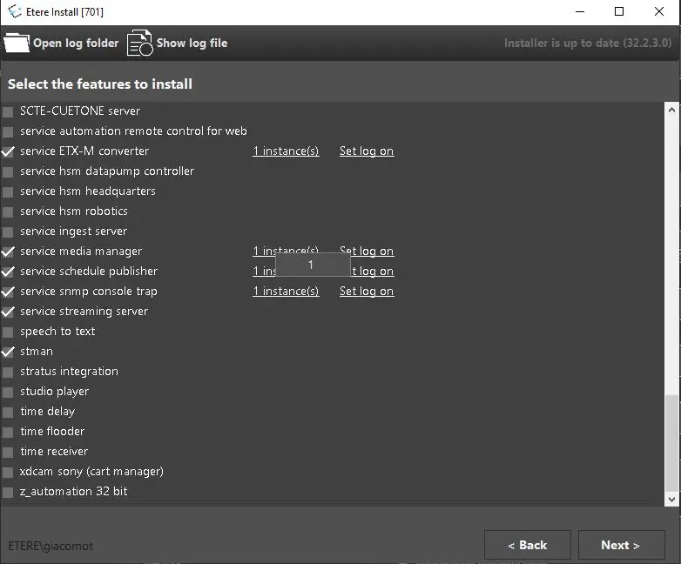Image resolution: width=681 pixels, height=564 pixels.
Task: Click the Show log file document icon
Action: (x=139, y=43)
